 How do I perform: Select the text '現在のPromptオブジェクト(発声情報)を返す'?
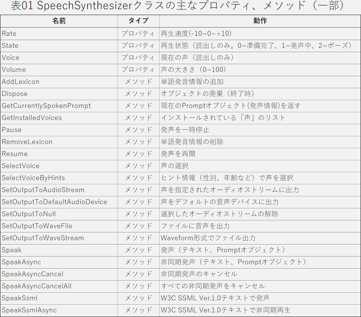point(231,106)
